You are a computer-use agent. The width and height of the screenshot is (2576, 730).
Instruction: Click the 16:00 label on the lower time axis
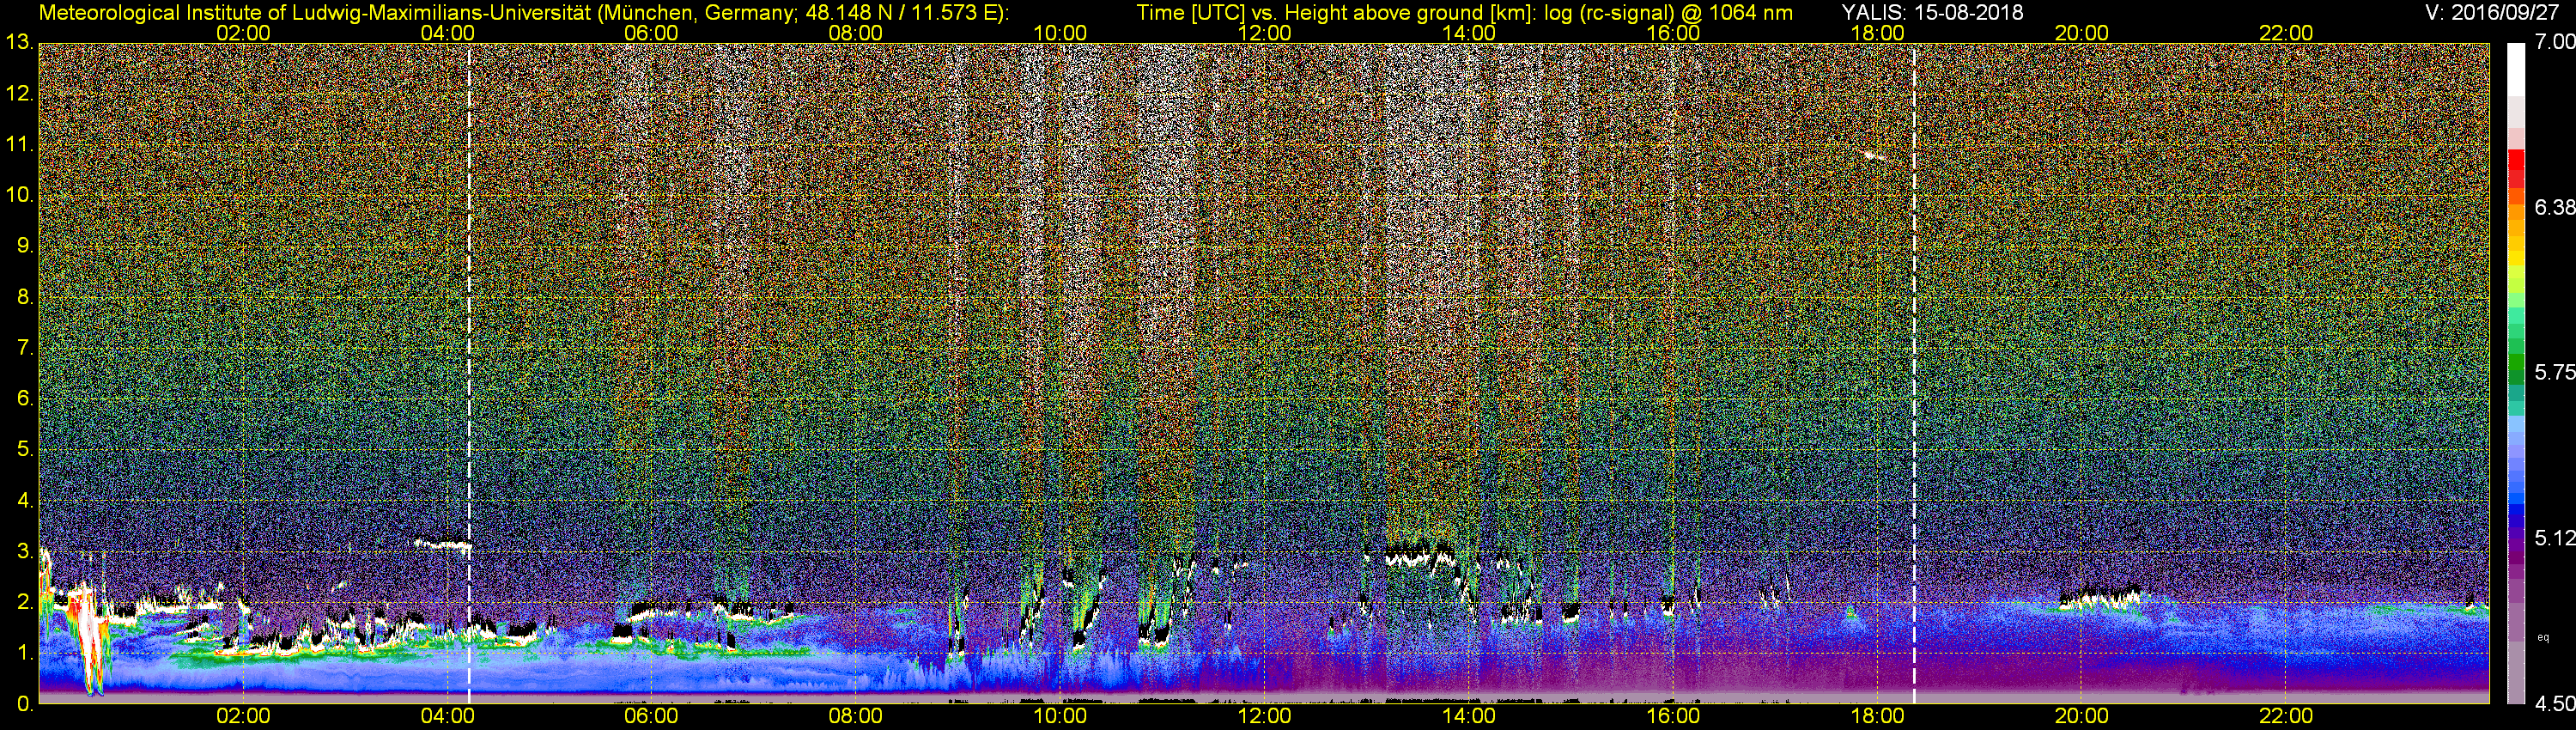coord(1673,717)
